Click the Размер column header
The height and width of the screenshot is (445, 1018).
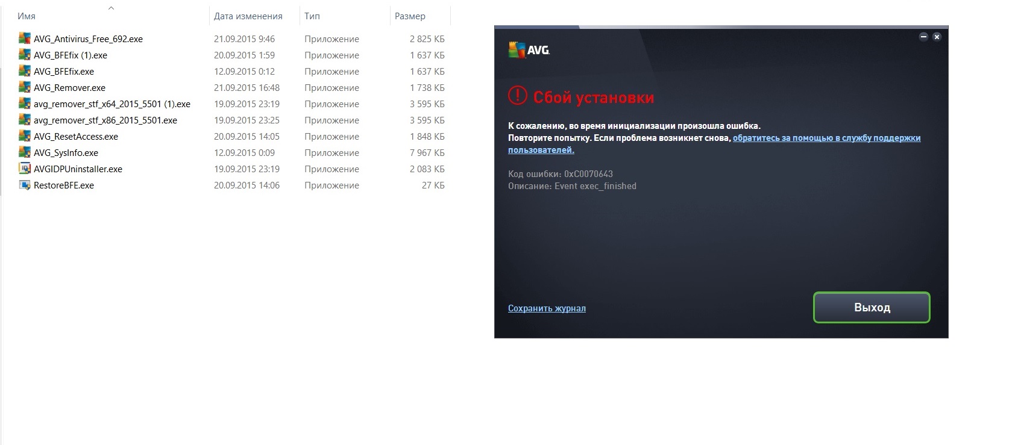pos(410,16)
